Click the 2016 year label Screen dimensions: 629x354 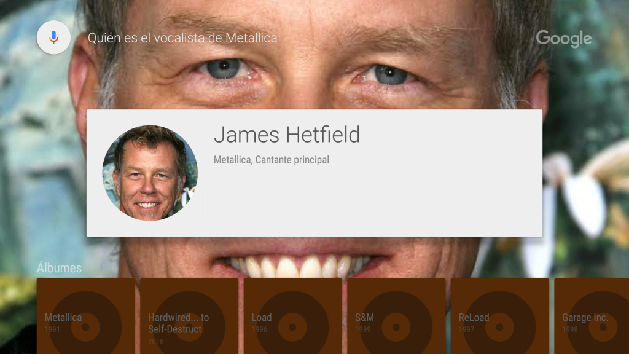coord(155,342)
